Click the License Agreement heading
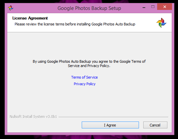This screenshot has height=139, width=178. (x=30, y=18)
